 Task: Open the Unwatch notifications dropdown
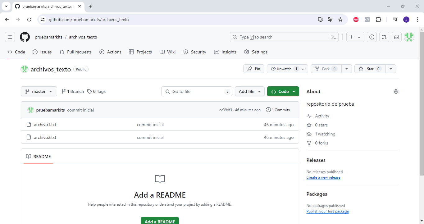[287, 69]
